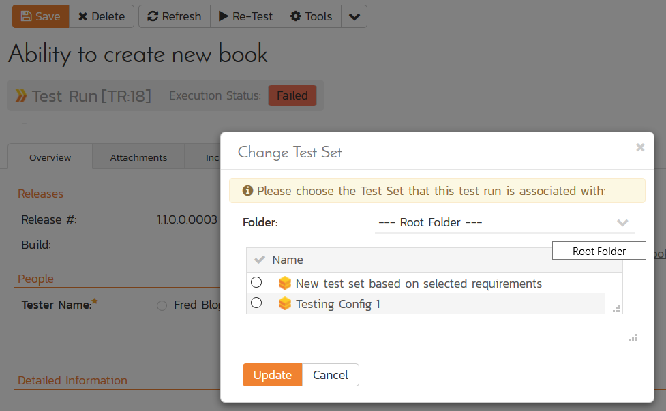The height and width of the screenshot is (411, 666).
Task: Select the Fred tester name radio button
Action: (x=162, y=306)
